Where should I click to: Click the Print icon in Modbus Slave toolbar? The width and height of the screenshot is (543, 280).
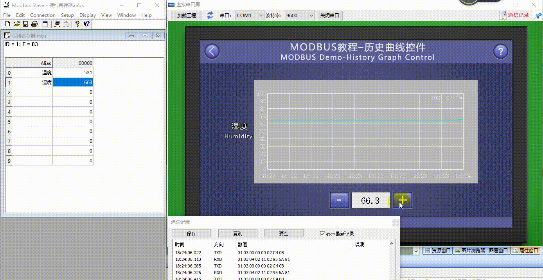(34, 24)
